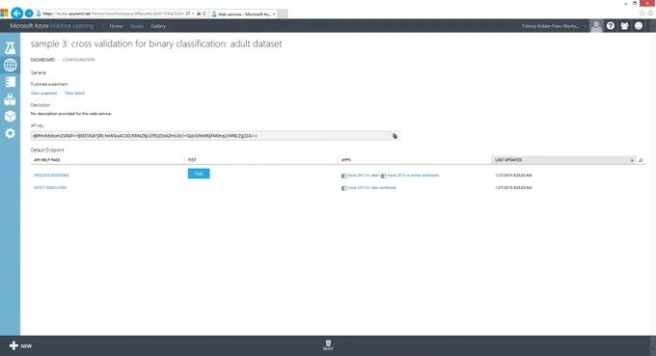Open the browser tools gear icon
Viewport: 656px width, 356px height.
point(651,14)
